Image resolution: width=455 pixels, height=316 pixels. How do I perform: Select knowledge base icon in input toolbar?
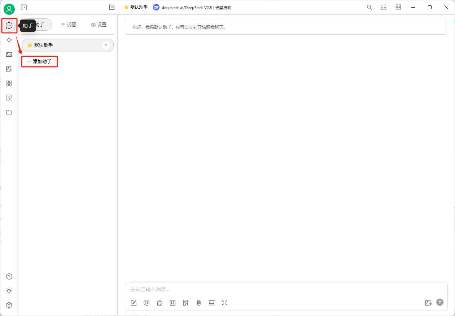pyautogui.click(x=185, y=303)
